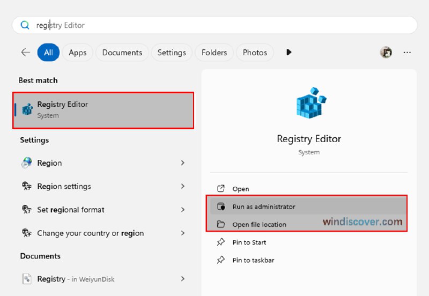
Task: Expand the Region result chevron
Action: pyautogui.click(x=182, y=163)
